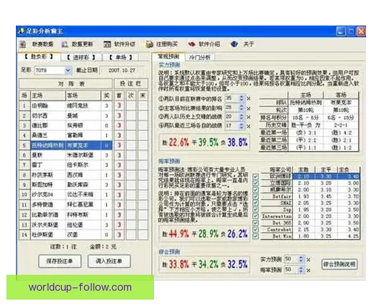Adjust home/away influence weight spinner showing 28
The width and height of the screenshot is (382, 306).
pos(241,108)
